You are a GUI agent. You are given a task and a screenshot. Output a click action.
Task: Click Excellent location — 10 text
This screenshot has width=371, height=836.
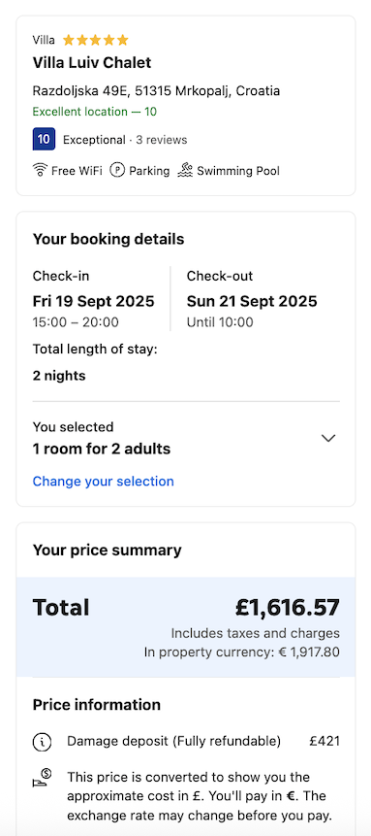point(95,112)
